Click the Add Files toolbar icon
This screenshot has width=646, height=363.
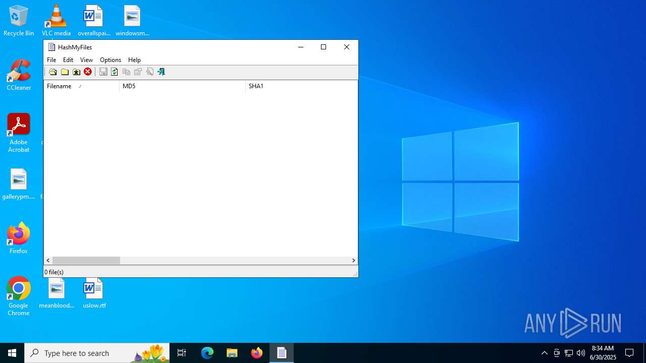pyautogui.click(x=52, y=72)
